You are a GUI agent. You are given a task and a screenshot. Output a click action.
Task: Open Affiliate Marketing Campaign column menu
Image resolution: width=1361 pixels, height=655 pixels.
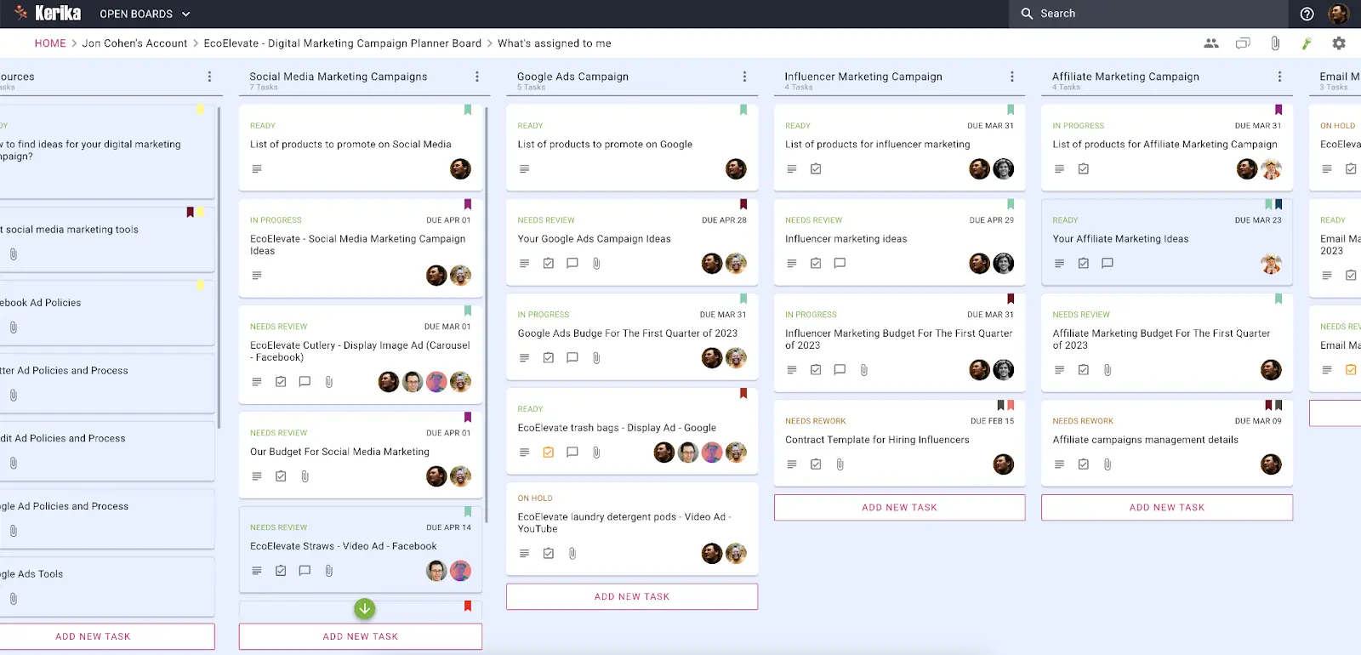[x=1279, y=77]
